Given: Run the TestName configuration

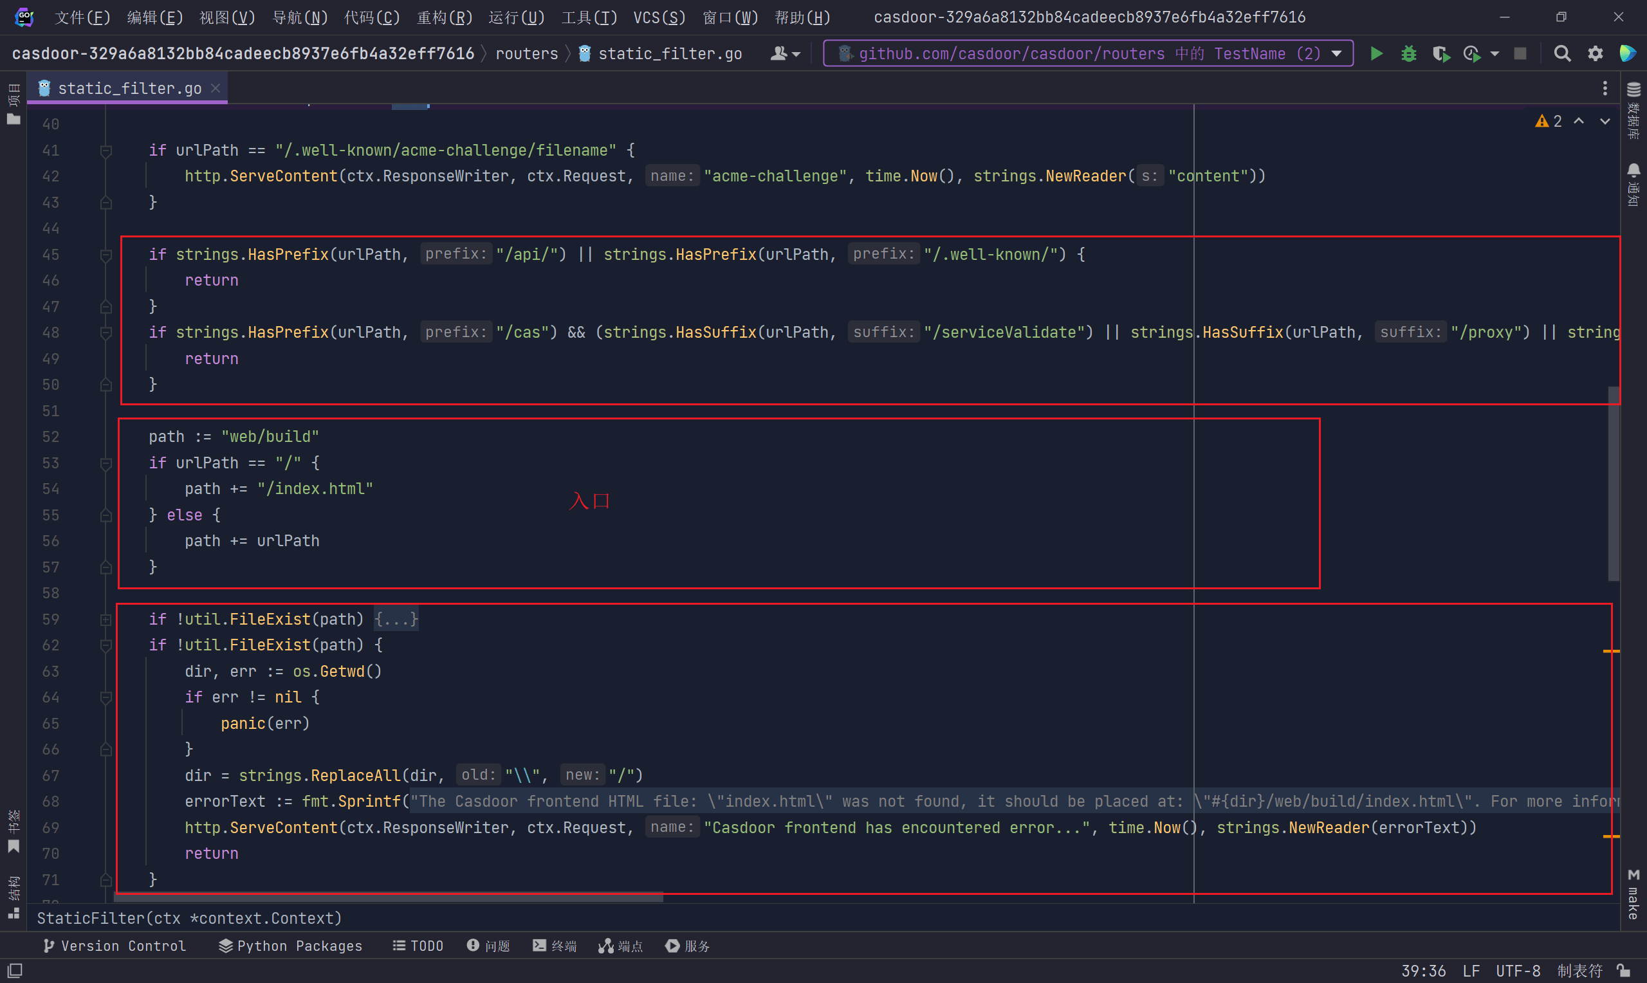Looking at the screenshot, I should click(x=1376, y=53).
